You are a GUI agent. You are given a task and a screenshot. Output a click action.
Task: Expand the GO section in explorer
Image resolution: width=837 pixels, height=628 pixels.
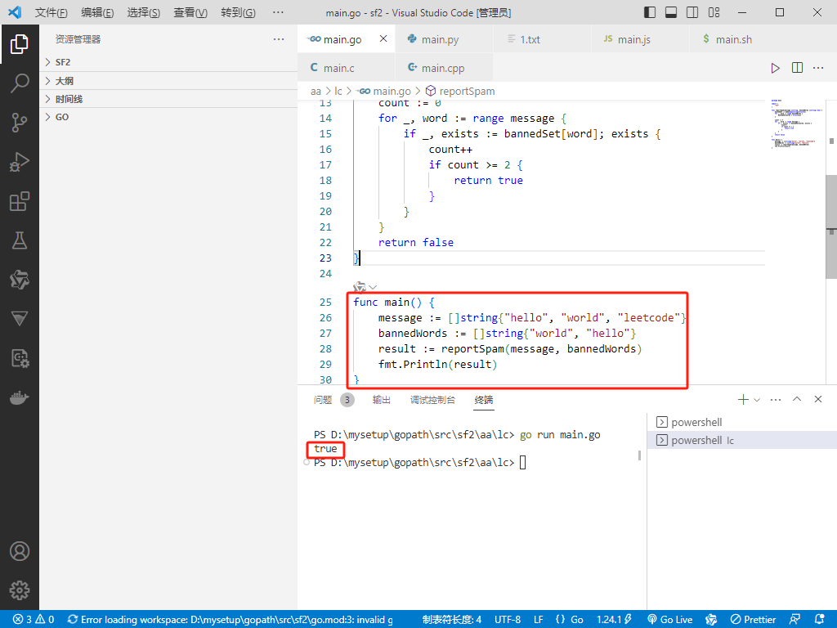coord(168,117)
